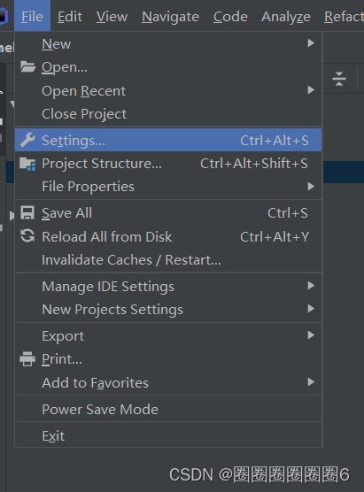This screenshot has height=492, width=364.
Task: Click the Reload All from Disk arrows icon
Action: click(27, 236)
